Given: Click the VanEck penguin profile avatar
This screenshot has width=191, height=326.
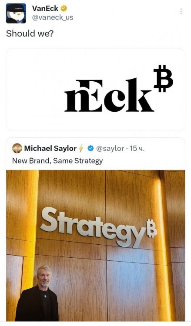Looking at the screenshot, I should coord(16,13).
